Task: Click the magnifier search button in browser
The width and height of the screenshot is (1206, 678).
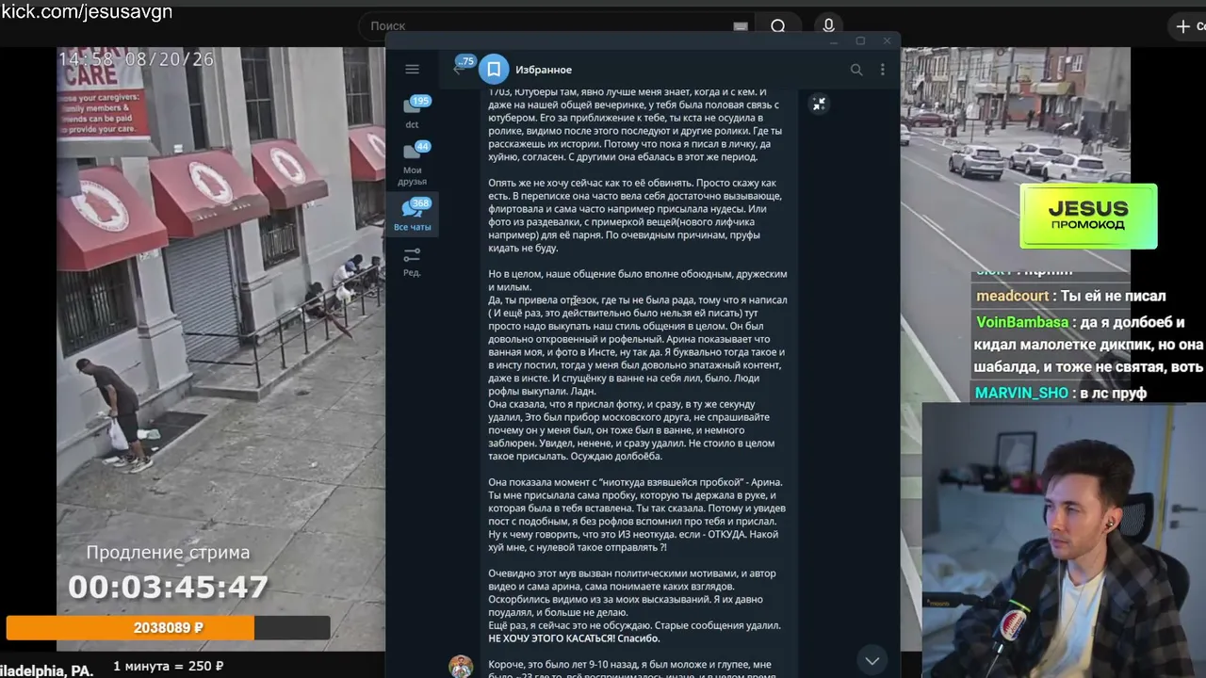Action: (778, 26)
